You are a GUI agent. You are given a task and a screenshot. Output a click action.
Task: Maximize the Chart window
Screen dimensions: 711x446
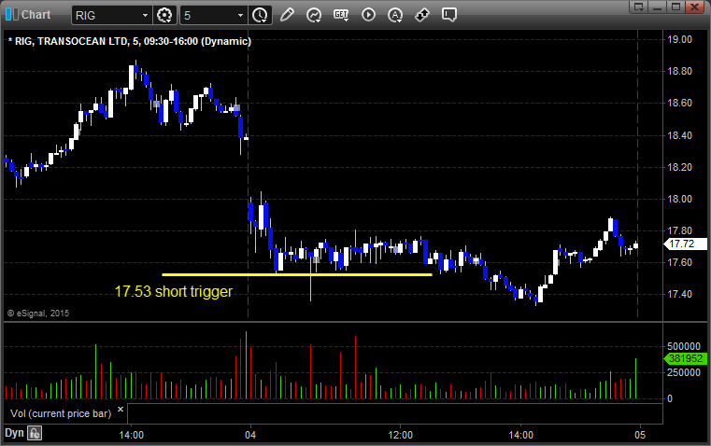675,7
